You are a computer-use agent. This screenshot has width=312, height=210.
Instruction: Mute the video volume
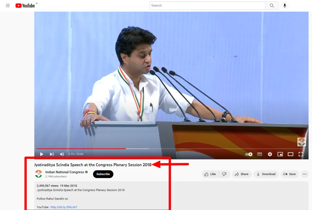tap(62, 154)
